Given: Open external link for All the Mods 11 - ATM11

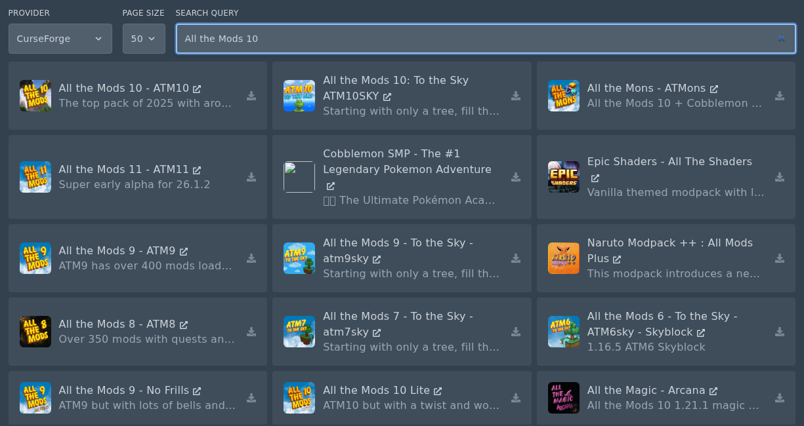Looking at the screenshot, I should click(197, 170).
